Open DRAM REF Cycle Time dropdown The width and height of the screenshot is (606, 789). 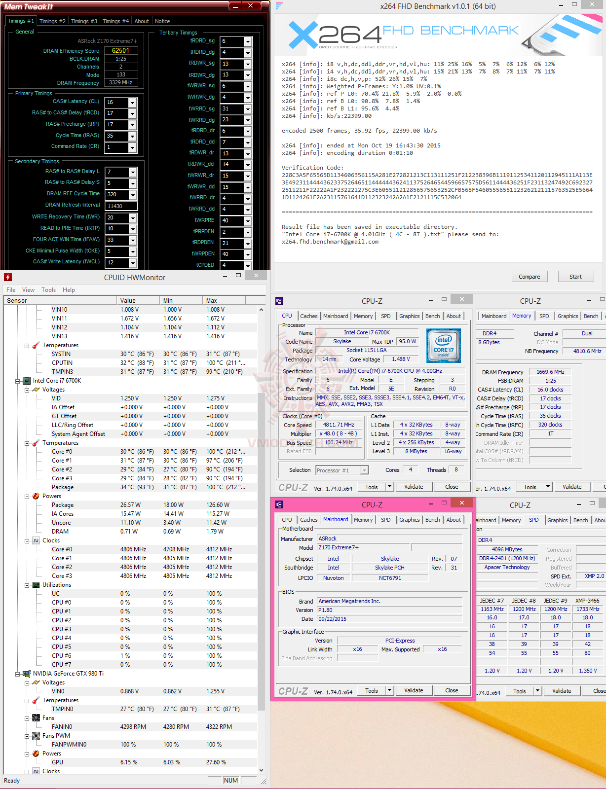point(132,195)
